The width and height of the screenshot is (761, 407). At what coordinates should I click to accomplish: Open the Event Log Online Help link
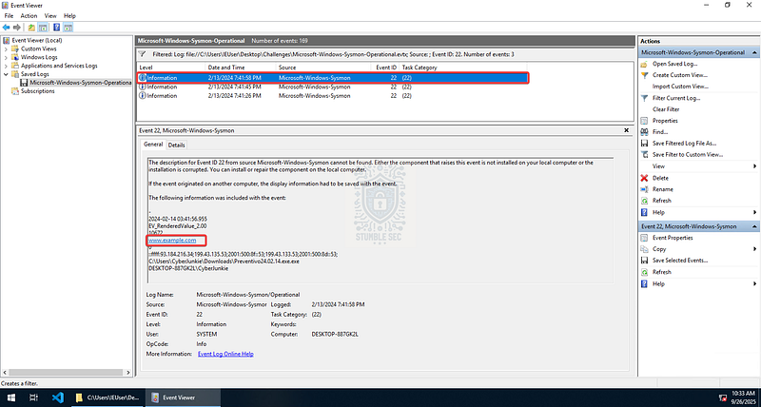pyautogui.click(x=225, y=354)
